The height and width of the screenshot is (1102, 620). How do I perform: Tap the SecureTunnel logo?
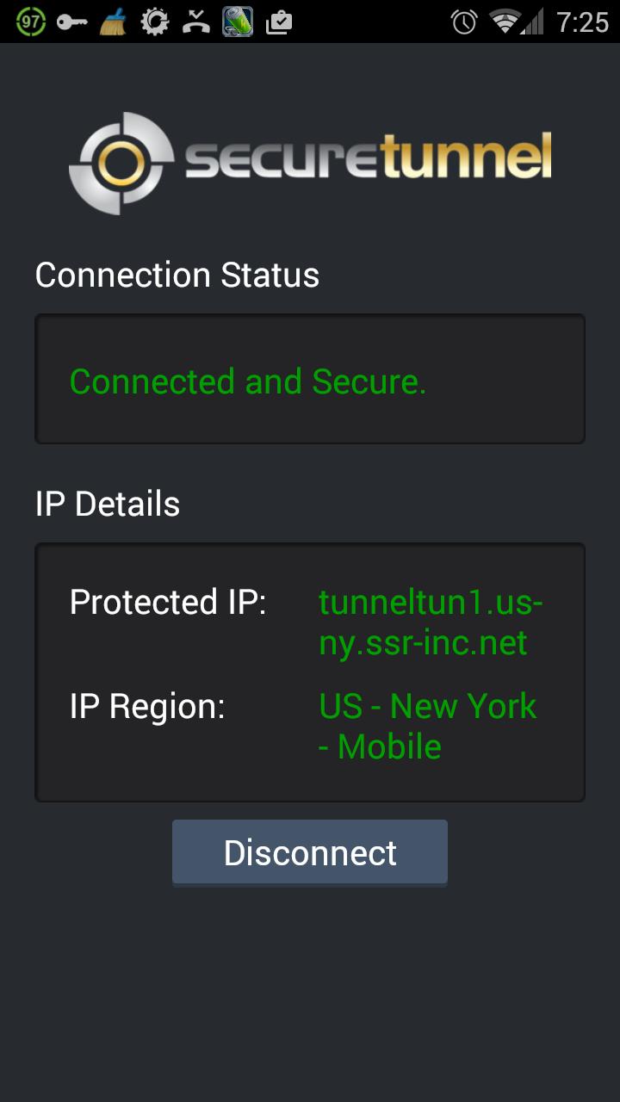click(310, 162)
